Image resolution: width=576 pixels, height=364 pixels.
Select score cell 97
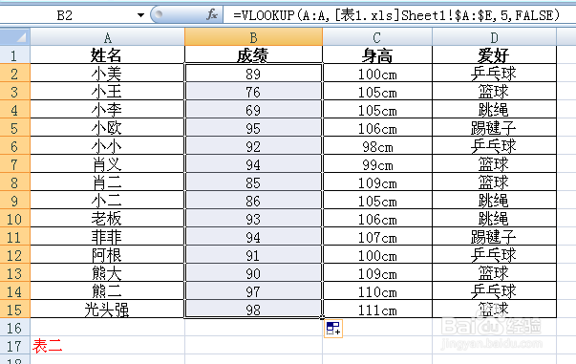[x=253, y=290]
